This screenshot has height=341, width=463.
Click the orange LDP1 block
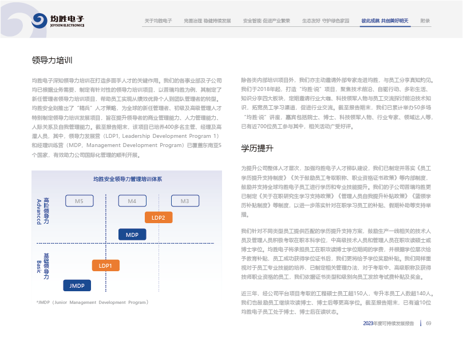click(x=105, y=265)
